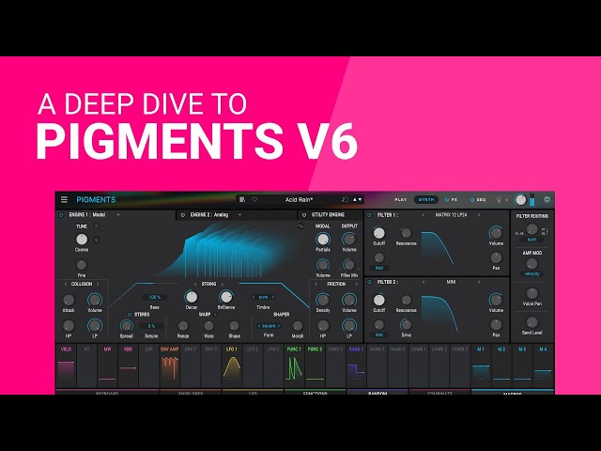Open dropdown arrow beside the lightbulb
The image size is (601, 451).
(506, 200)
